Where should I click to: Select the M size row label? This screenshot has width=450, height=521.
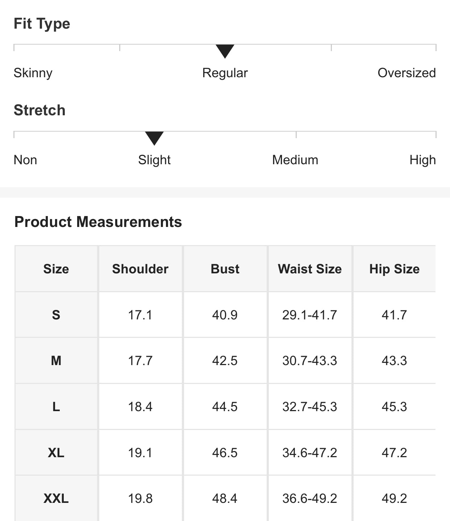(56, 361)
